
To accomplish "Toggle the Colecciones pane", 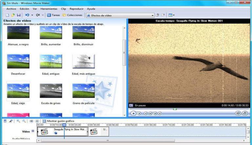I will click(x=73, y=15).
